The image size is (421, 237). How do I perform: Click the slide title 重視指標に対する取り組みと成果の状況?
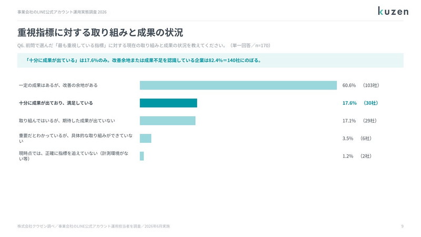click(100, 33)
